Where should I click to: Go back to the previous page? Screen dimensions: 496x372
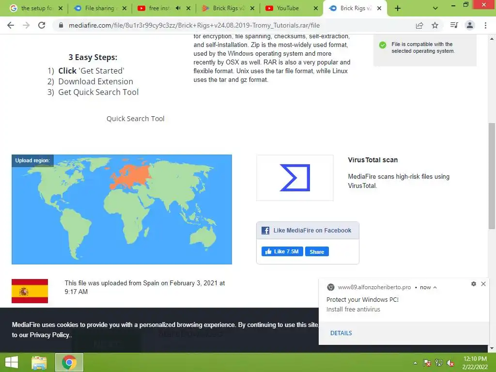[11, 25]
